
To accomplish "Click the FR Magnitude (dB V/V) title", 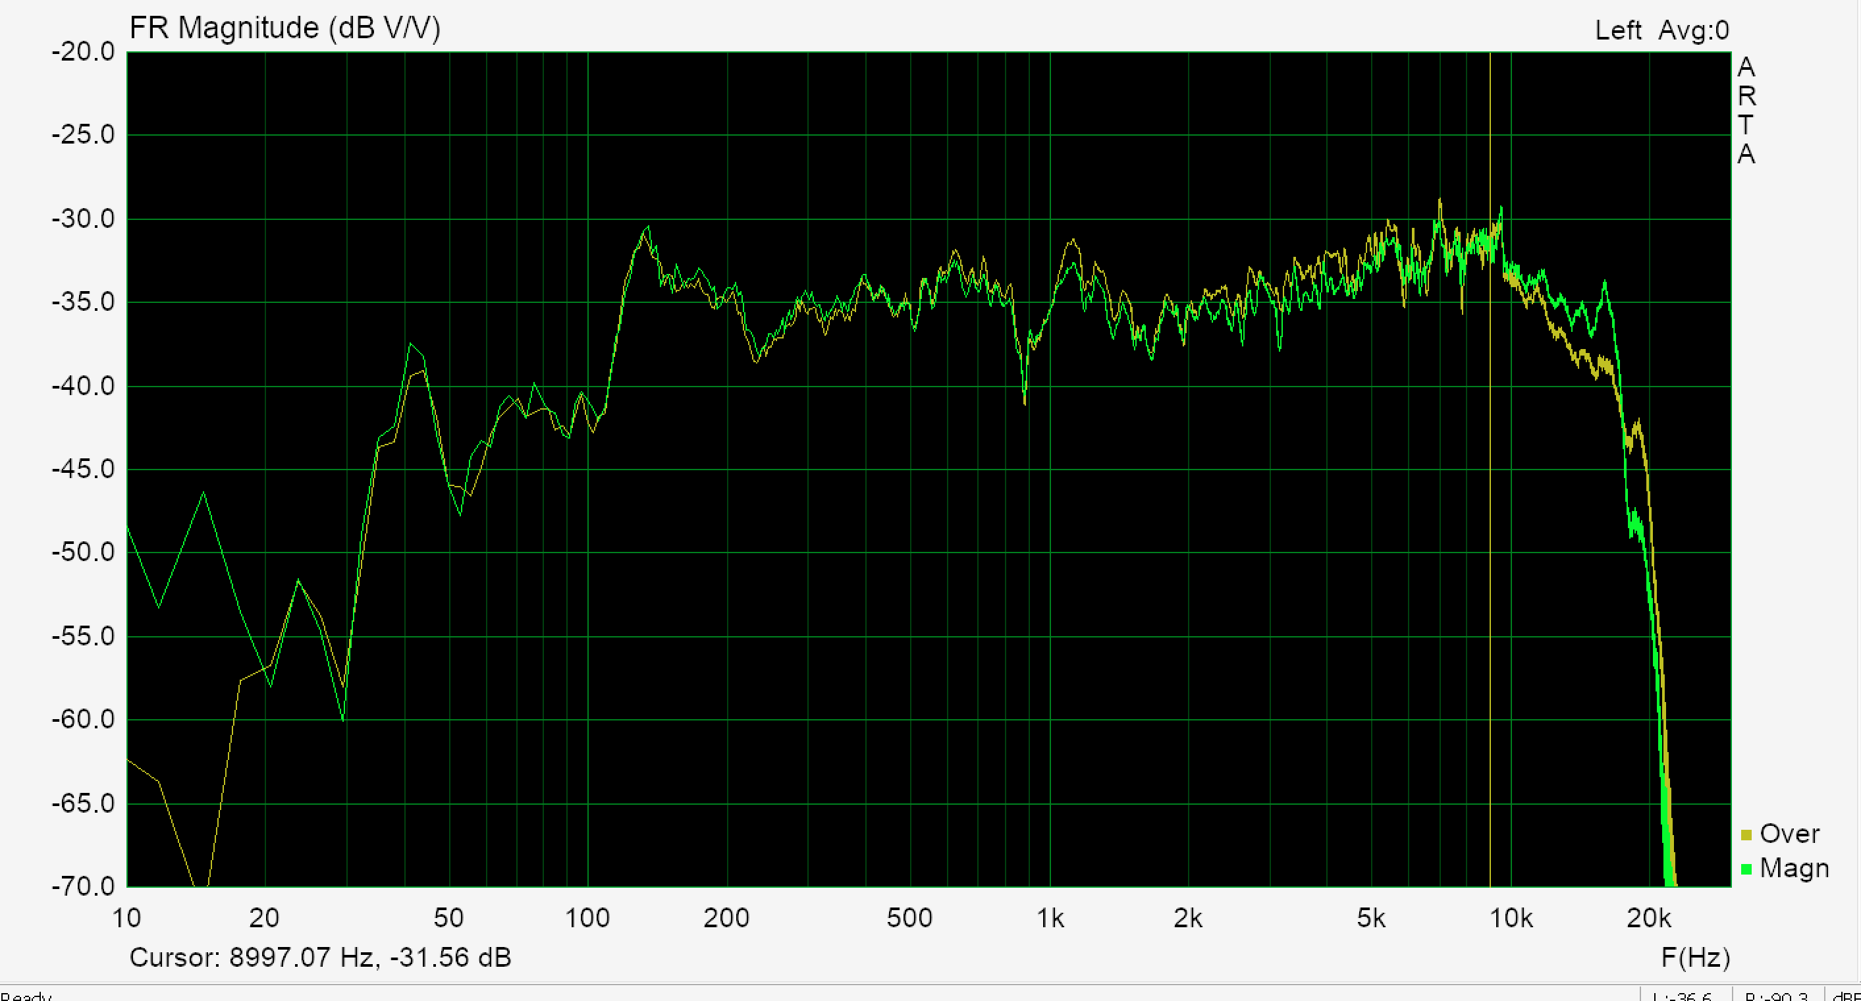I will [x=284, y=29].
